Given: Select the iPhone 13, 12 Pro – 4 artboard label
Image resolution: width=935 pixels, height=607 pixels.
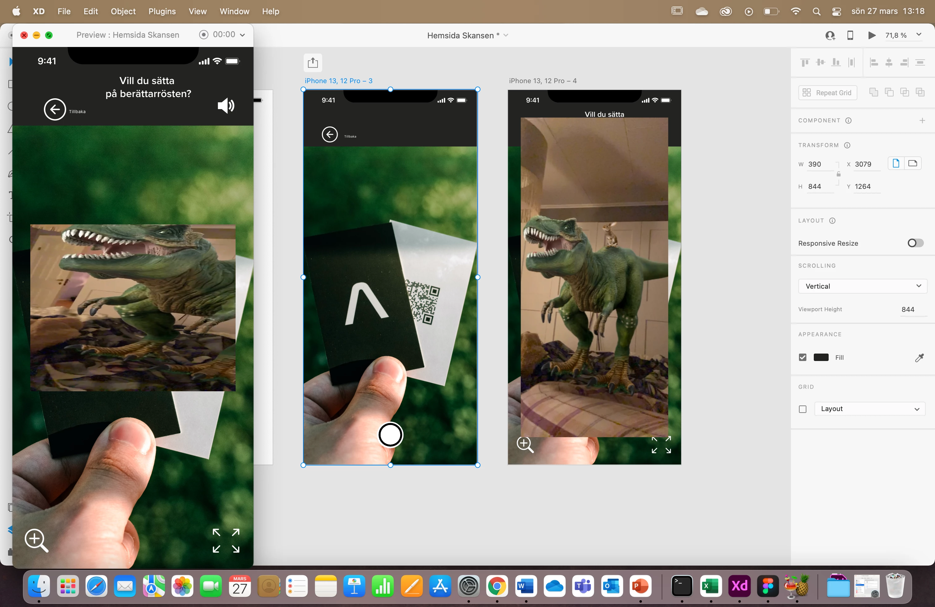Looking at the screenshot, I should click(543, 81).
